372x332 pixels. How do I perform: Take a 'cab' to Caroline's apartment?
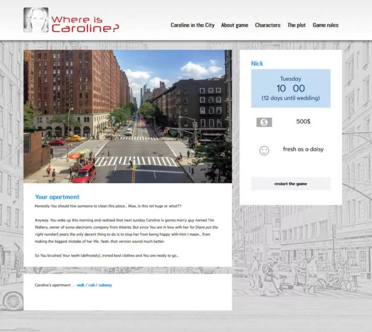click(x=92, y=285)
